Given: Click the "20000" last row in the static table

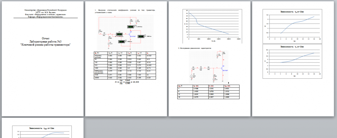Looking at the screenshot, I should point(125,78).
